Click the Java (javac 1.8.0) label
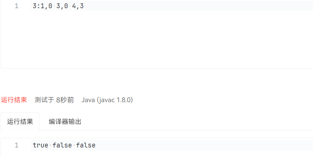313x157 pixels. click(107, 100)
